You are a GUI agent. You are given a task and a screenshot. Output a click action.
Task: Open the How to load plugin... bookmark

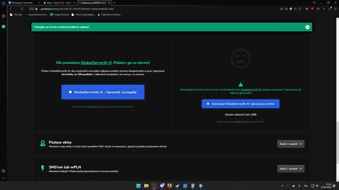coord(83,15)
